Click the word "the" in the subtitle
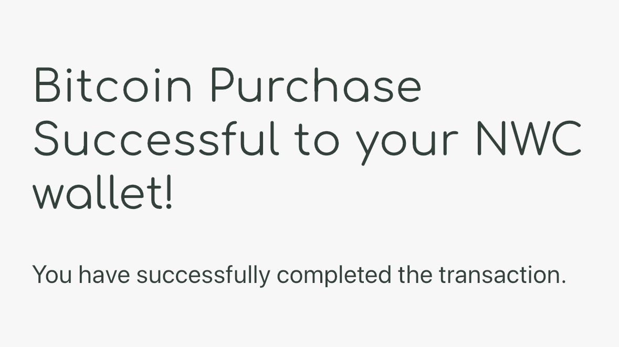The width and height of the screenshot is (619, 347). click(415, 275)
